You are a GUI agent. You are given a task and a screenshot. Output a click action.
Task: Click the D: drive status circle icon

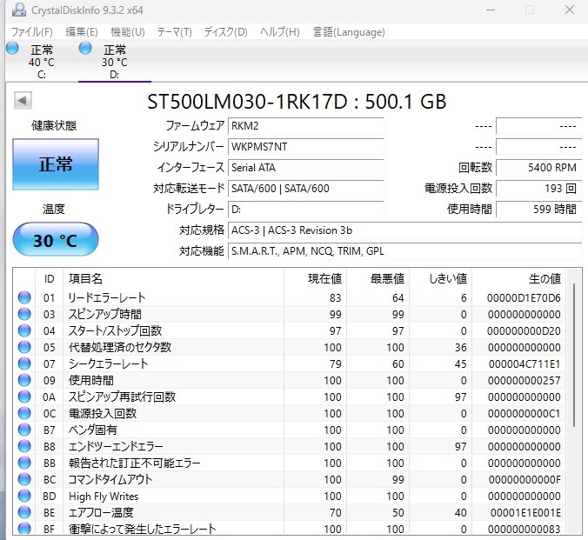(x=85, y=49)
